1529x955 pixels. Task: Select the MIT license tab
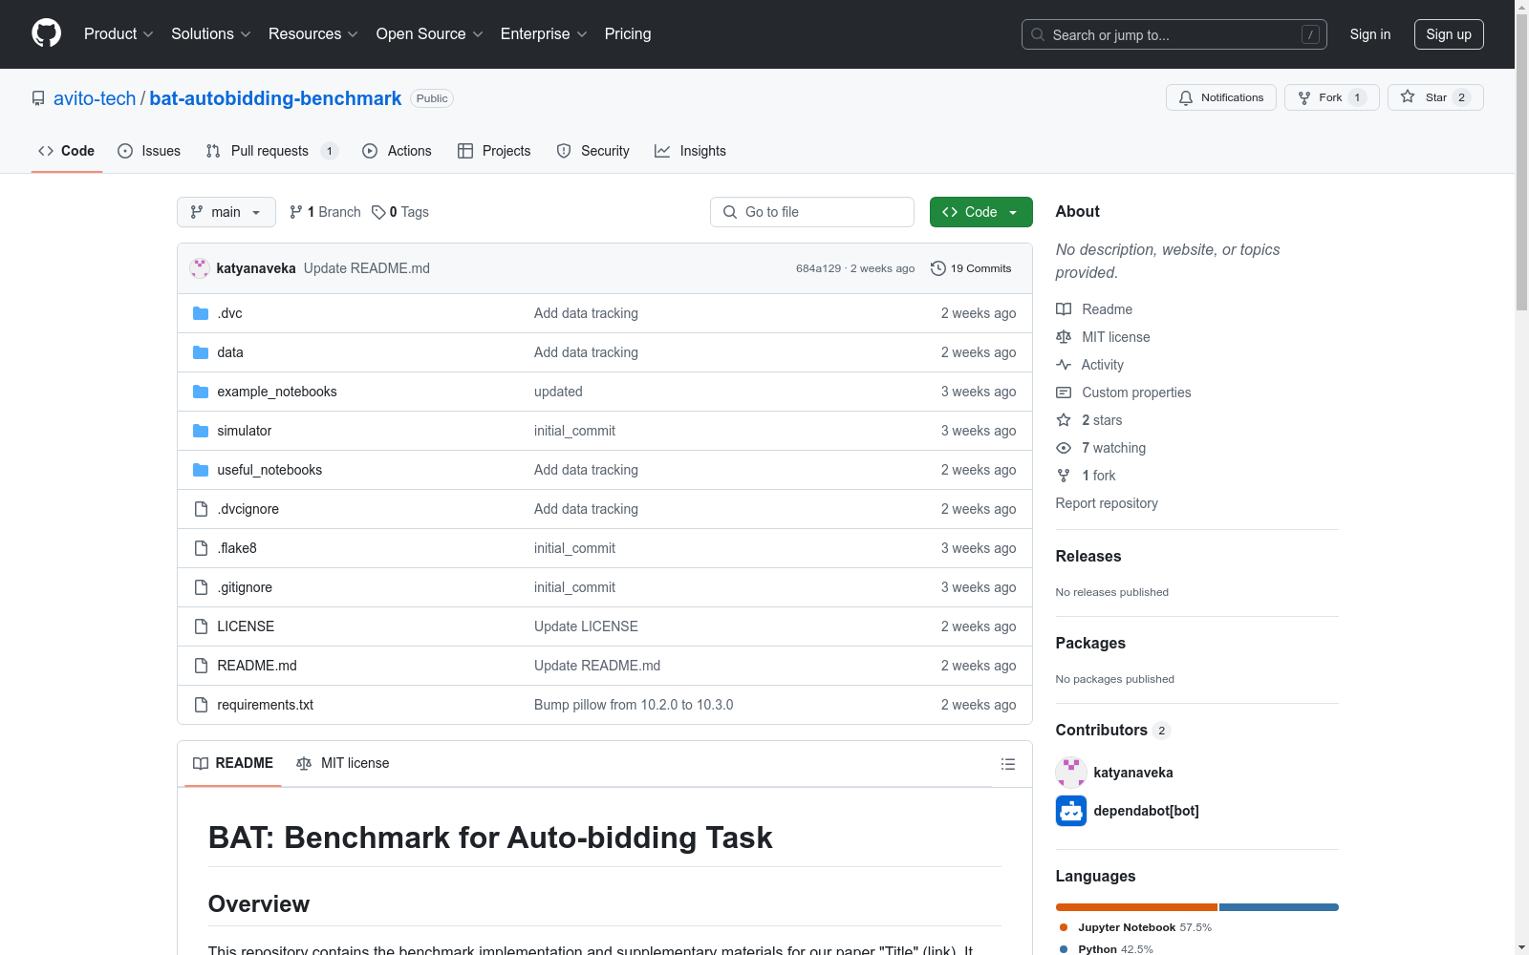pos(343,763)
